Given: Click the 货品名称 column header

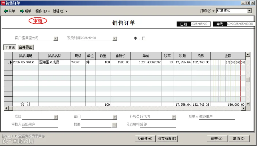Looking at the screenshot, I should click(55, 56).
